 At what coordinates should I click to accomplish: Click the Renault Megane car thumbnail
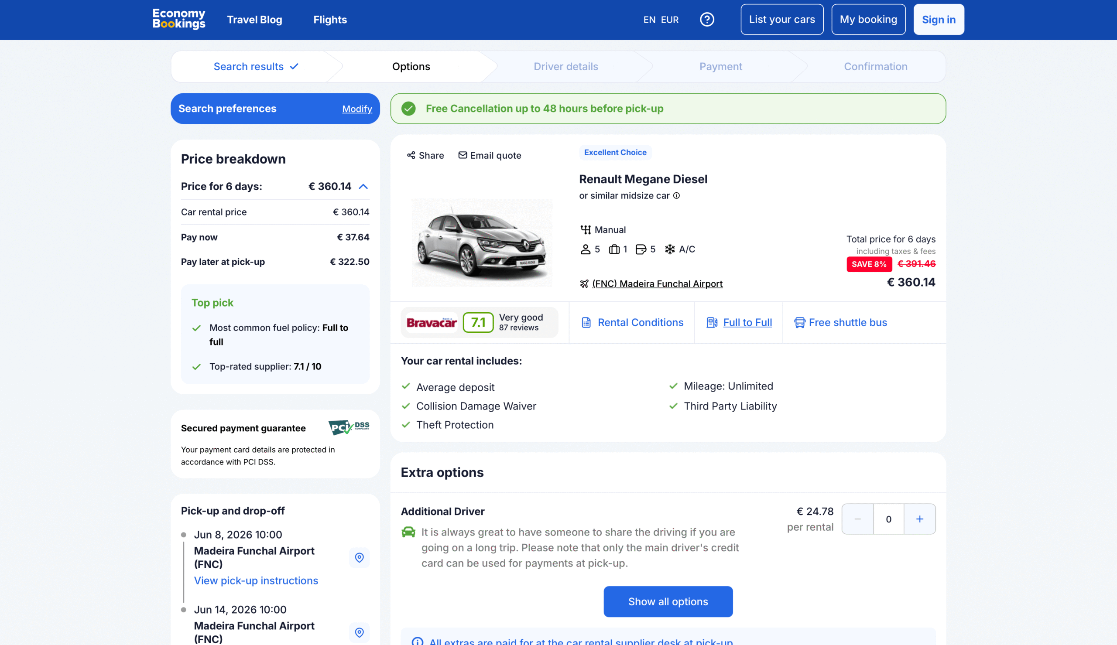coord(481,243)
